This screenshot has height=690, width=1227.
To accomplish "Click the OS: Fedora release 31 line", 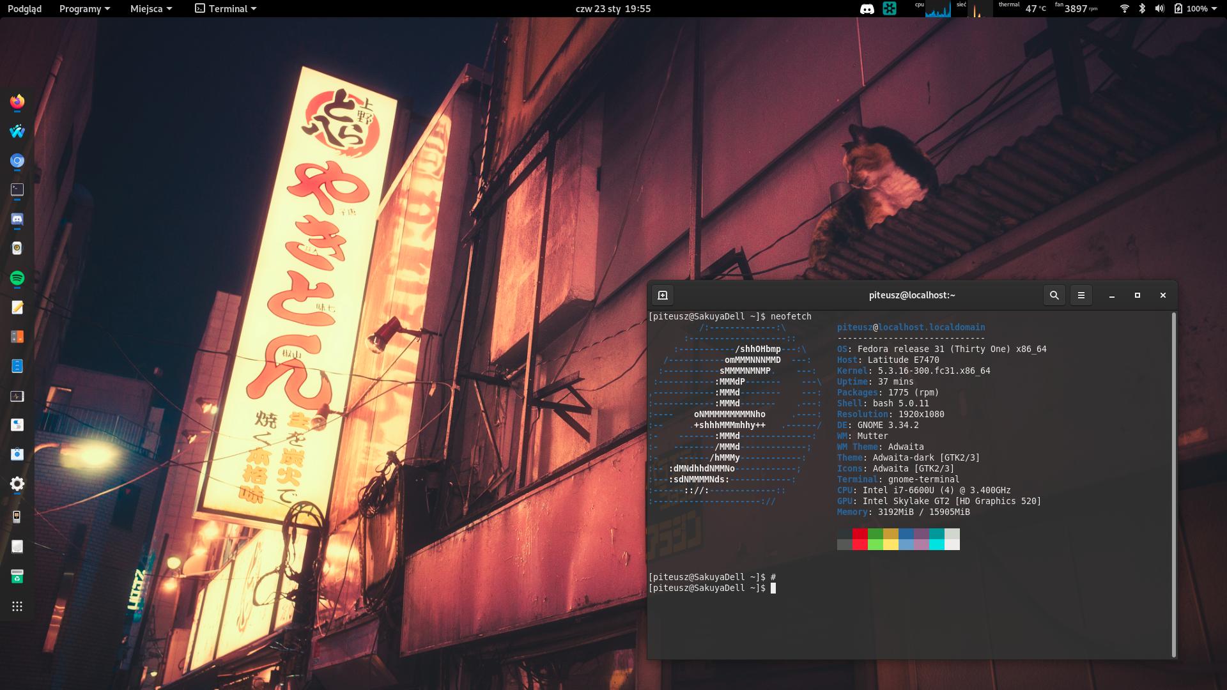I will pyautogui.click(x=941, y=349).
